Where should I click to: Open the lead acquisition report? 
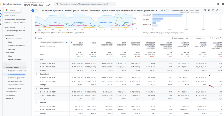point(14,88)
